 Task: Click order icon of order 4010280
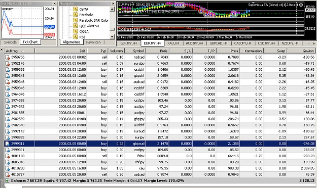pyautogui.click(x=8, y=168)
